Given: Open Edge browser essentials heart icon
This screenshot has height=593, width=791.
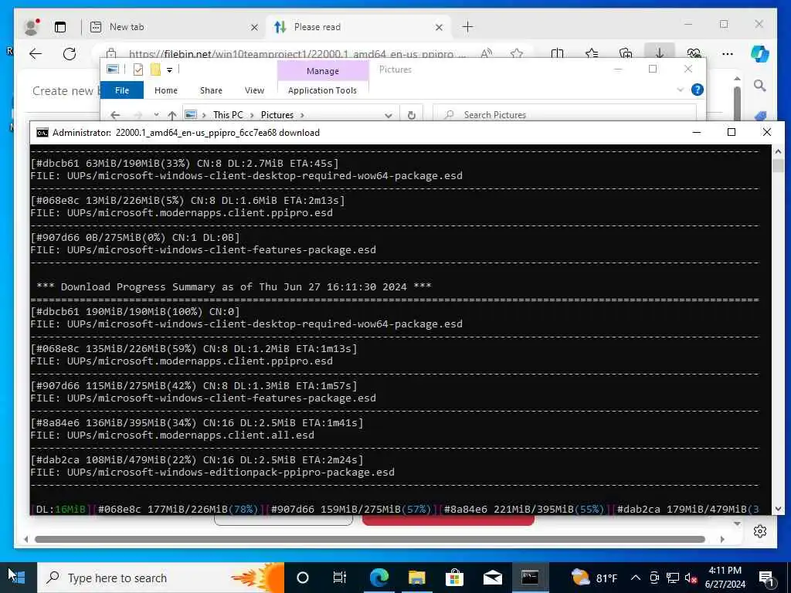Looking at the screenshot, I should (x=694, y=53).
